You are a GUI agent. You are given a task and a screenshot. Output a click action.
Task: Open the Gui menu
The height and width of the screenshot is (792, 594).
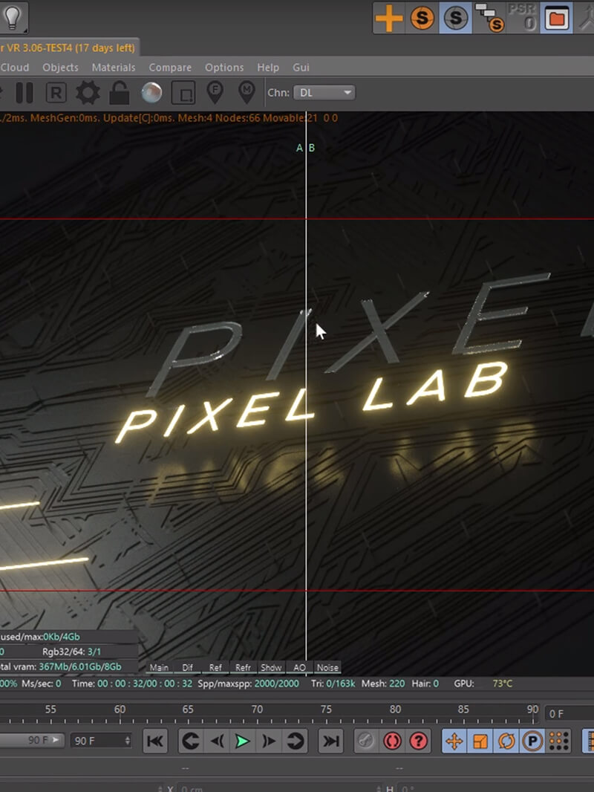(x=301, y=67)
